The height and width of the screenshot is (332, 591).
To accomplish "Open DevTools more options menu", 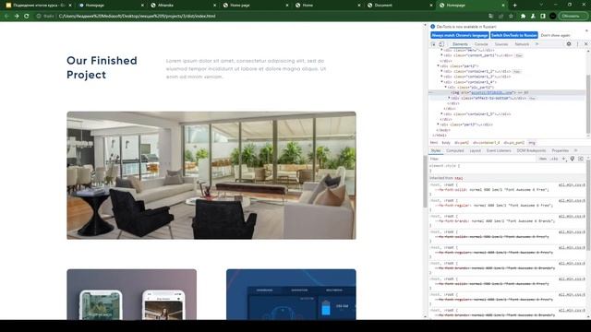I will click(577, 44).
